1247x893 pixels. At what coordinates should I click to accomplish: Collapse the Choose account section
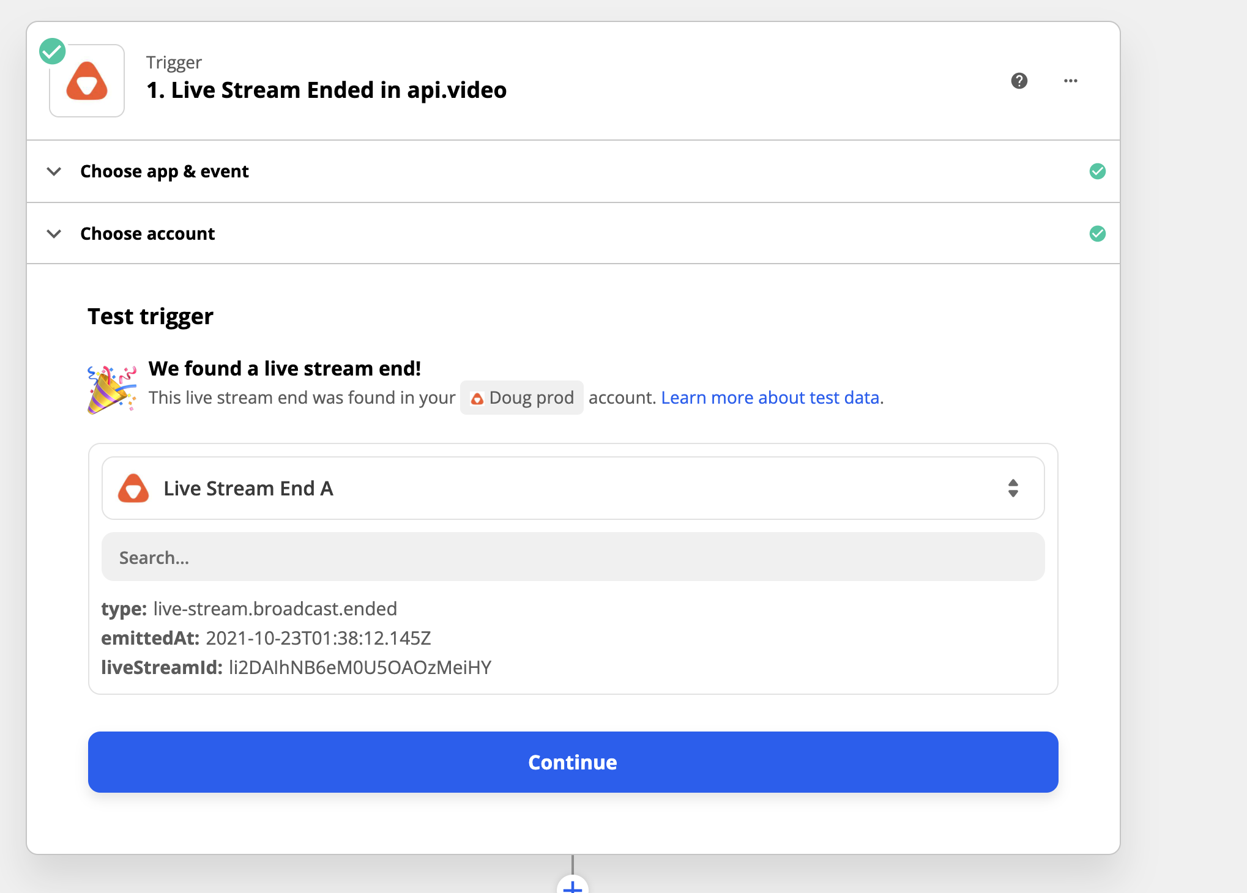(54, 234)
